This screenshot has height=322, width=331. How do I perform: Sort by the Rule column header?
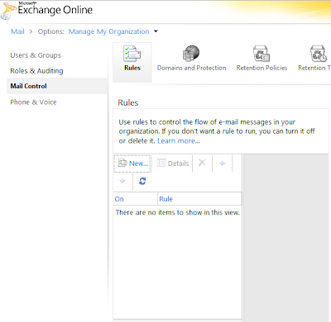click(x=199, y=199)
